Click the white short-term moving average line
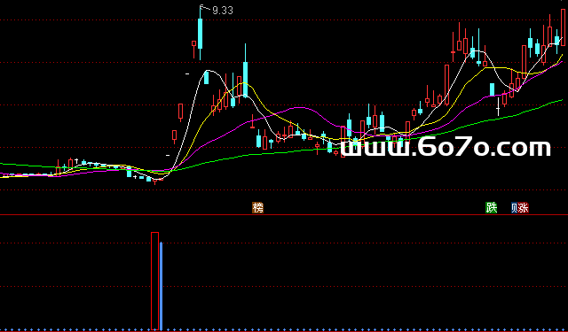This screenshot has width=568, height=332. tap(208, 71)
